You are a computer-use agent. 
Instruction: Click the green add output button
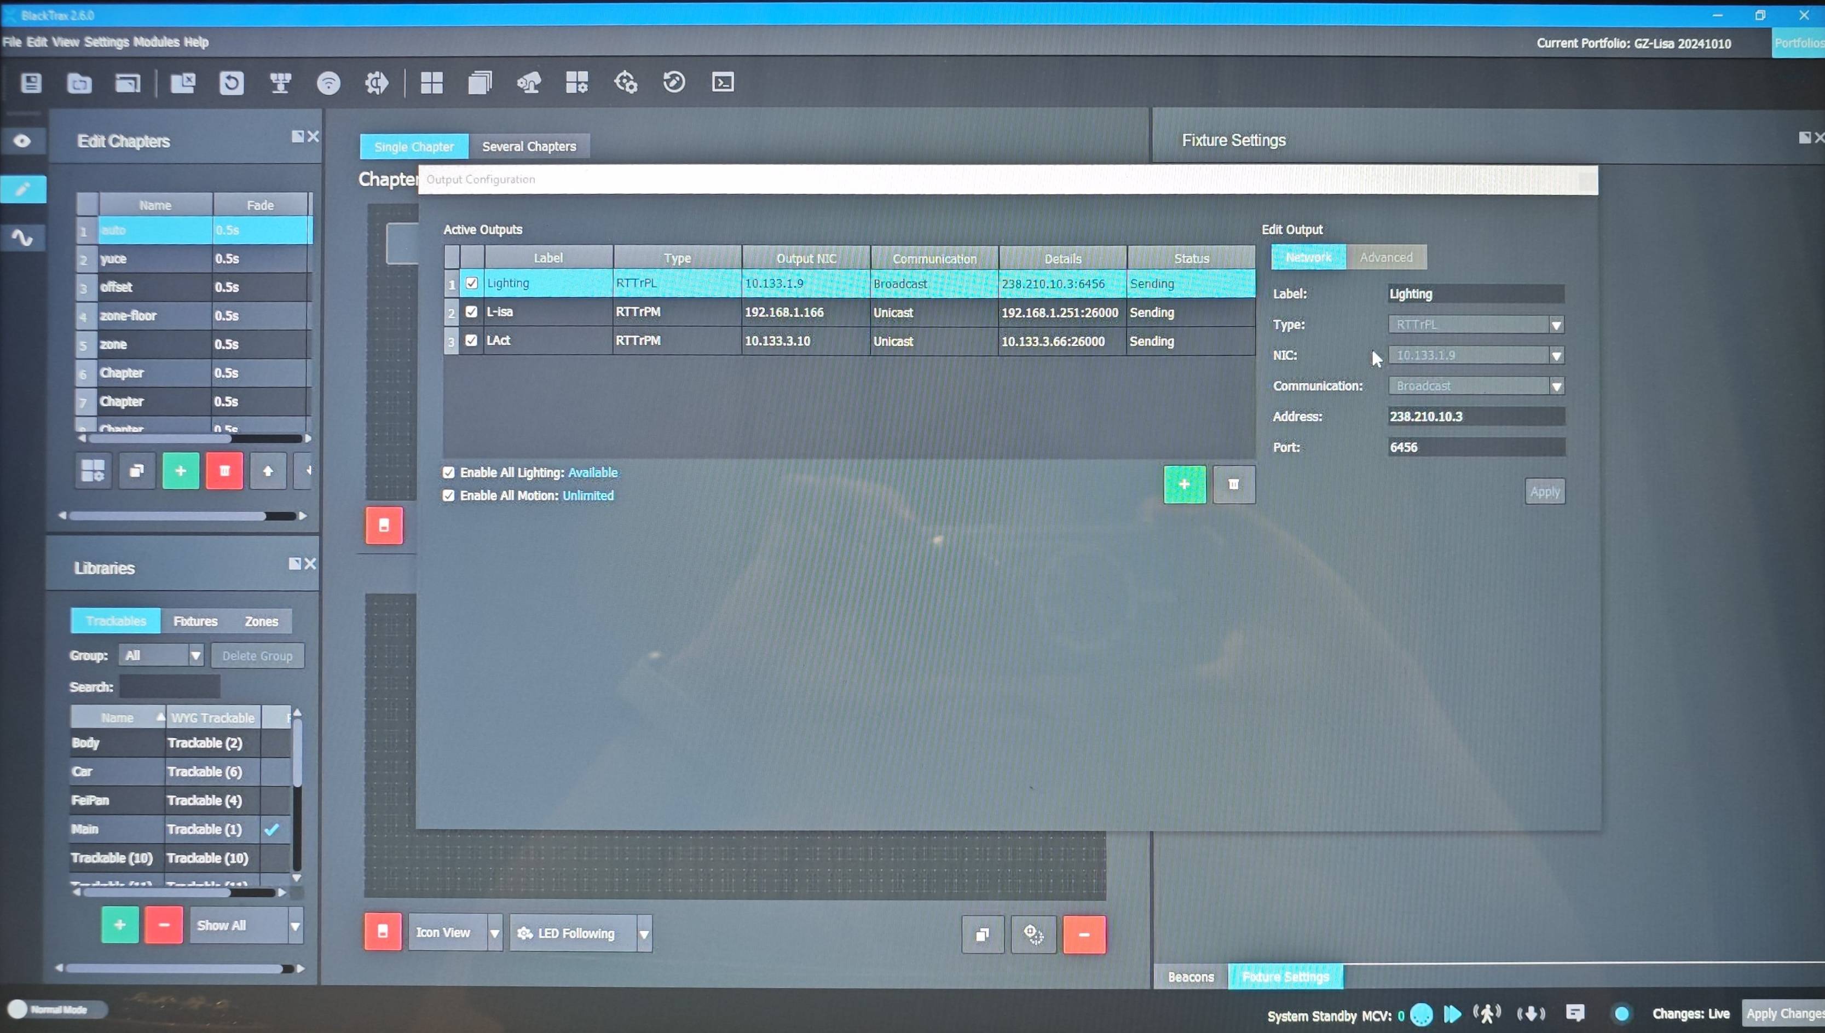[x=1184, y=484]
